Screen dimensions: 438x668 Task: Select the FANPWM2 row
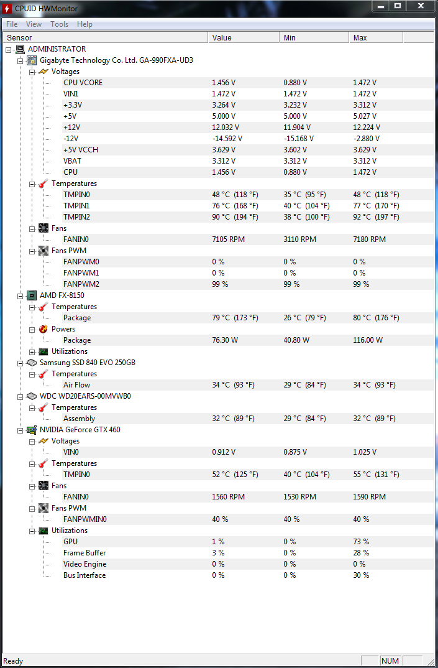(x=248, y=284)
